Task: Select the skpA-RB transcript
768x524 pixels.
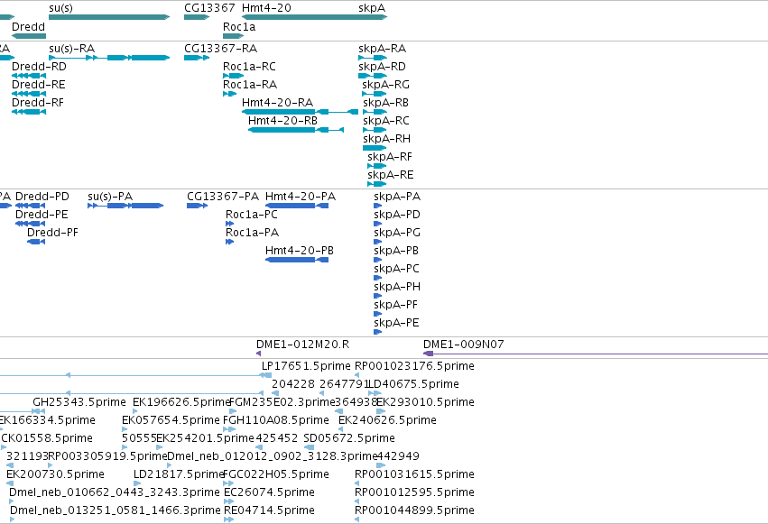Action: (375, 112)
